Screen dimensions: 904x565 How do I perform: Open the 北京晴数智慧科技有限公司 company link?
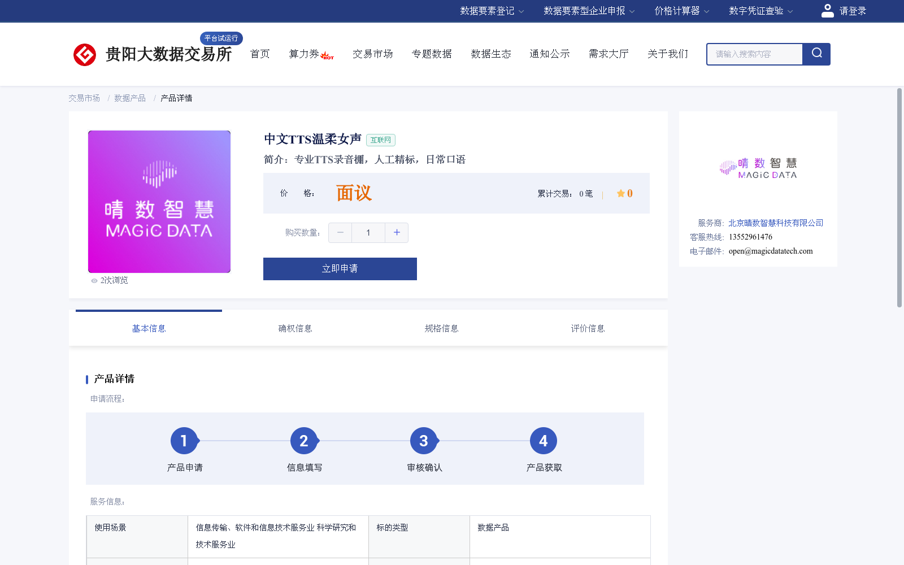click(x=775, y=223)
